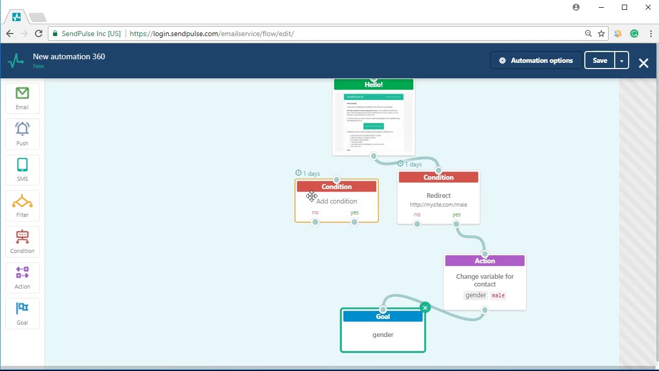Close the automation editor with white X
Image resolution: width=659 pixels, height=371 pixels.
(644, 63)
